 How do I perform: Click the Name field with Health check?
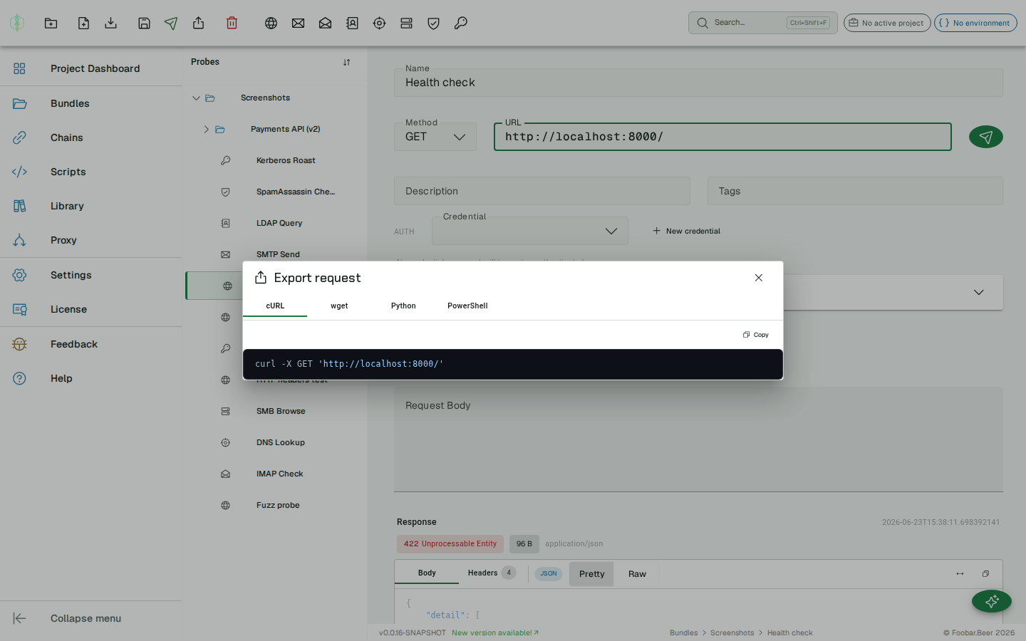698,83
